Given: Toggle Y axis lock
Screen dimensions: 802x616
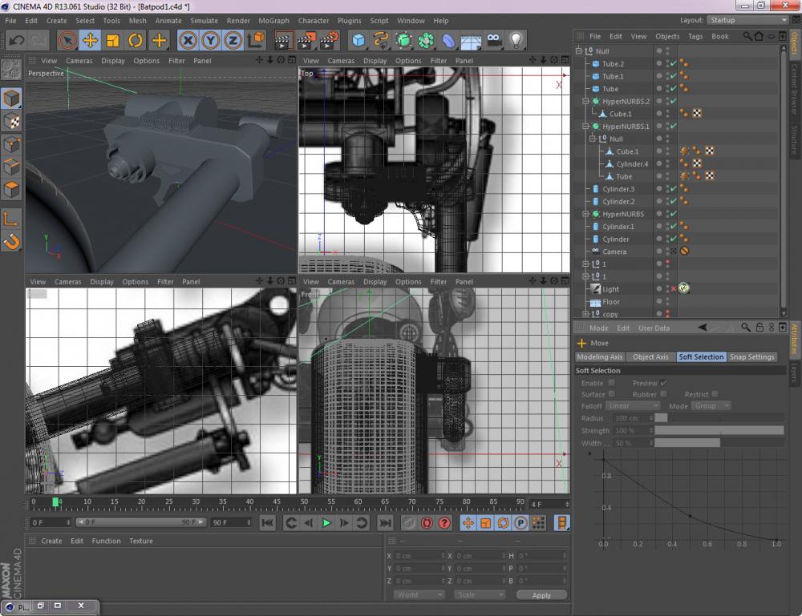Looking at the screenshot, I should pyautogui.click(x=210, y=40).
